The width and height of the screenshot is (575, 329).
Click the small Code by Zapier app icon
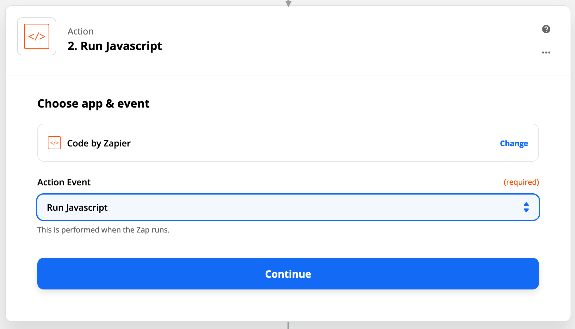pos(54,143)
